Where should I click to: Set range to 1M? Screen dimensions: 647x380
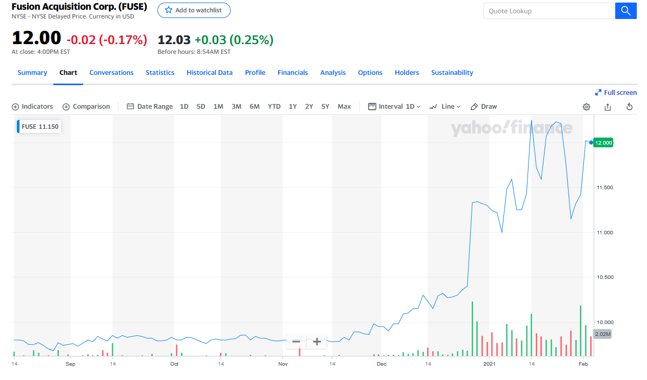218,107
